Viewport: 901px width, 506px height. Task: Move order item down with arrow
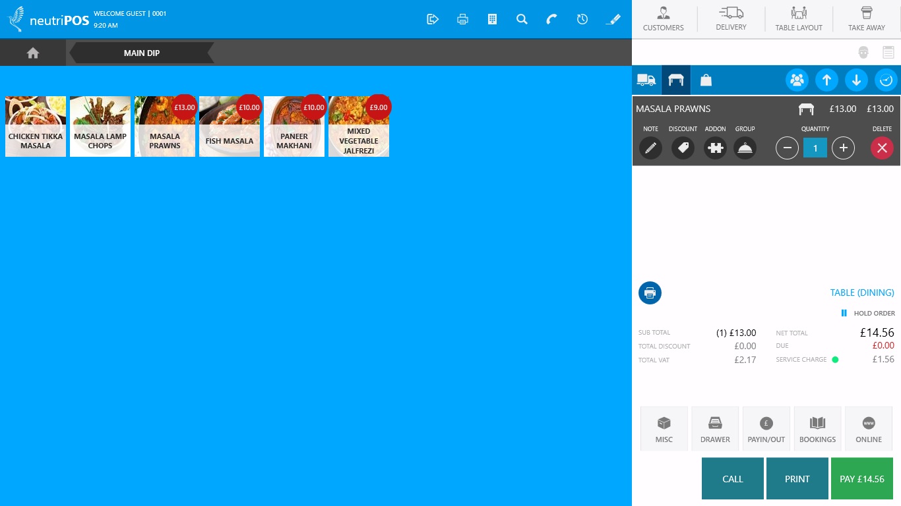(856, 80)
